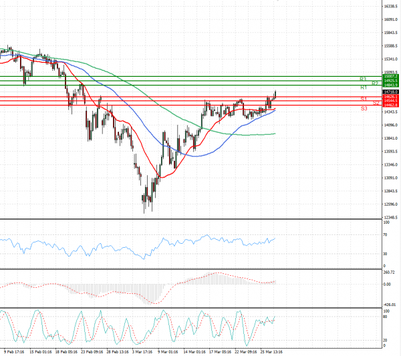Click the 23 Feb 09:16 time label
The width and height of the screenshot is (401, 356).
(92, 352)
